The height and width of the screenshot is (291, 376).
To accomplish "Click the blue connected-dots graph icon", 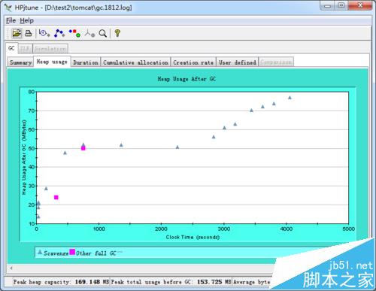I will pyautogui.click(x=59, y=33).
